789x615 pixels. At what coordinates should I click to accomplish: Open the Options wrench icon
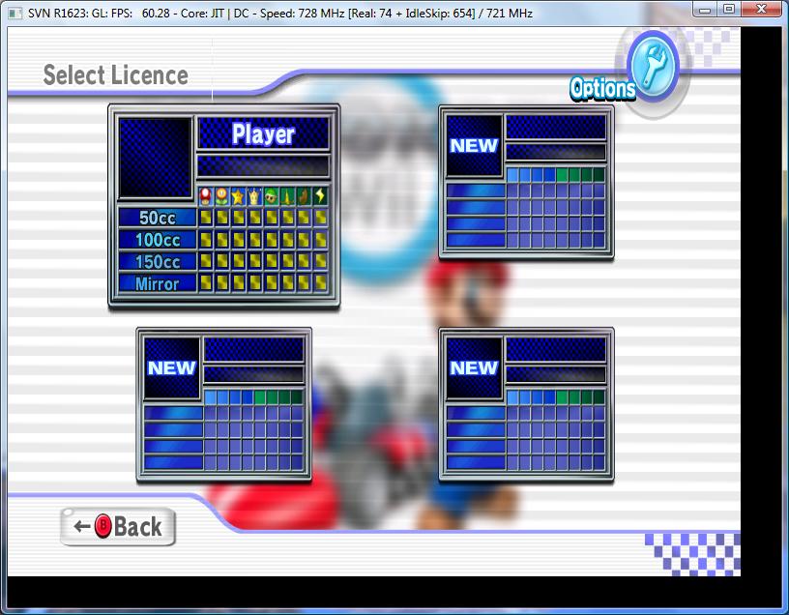tap(653, 66)
